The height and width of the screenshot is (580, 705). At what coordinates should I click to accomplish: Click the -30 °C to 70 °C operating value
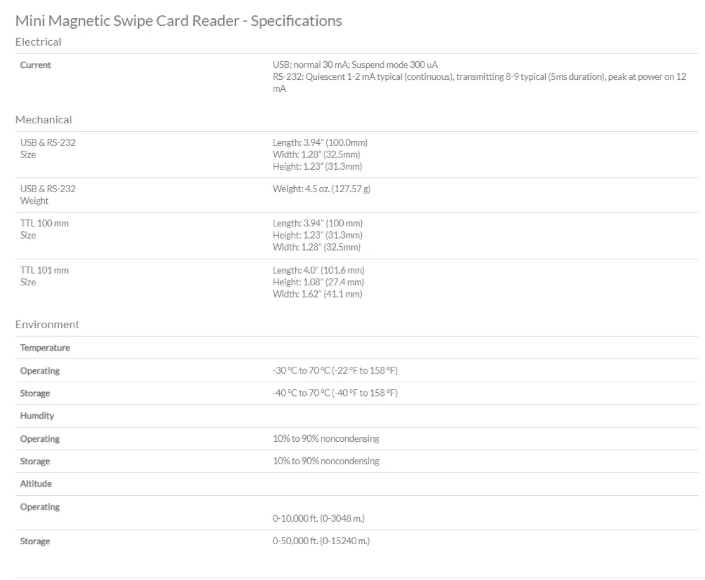pos(335,371)
